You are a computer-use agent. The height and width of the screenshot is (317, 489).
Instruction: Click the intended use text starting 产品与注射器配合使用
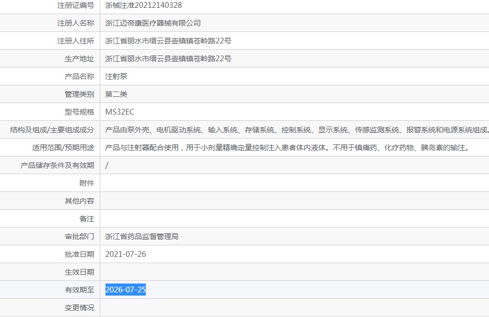click(x=288, y=148)
